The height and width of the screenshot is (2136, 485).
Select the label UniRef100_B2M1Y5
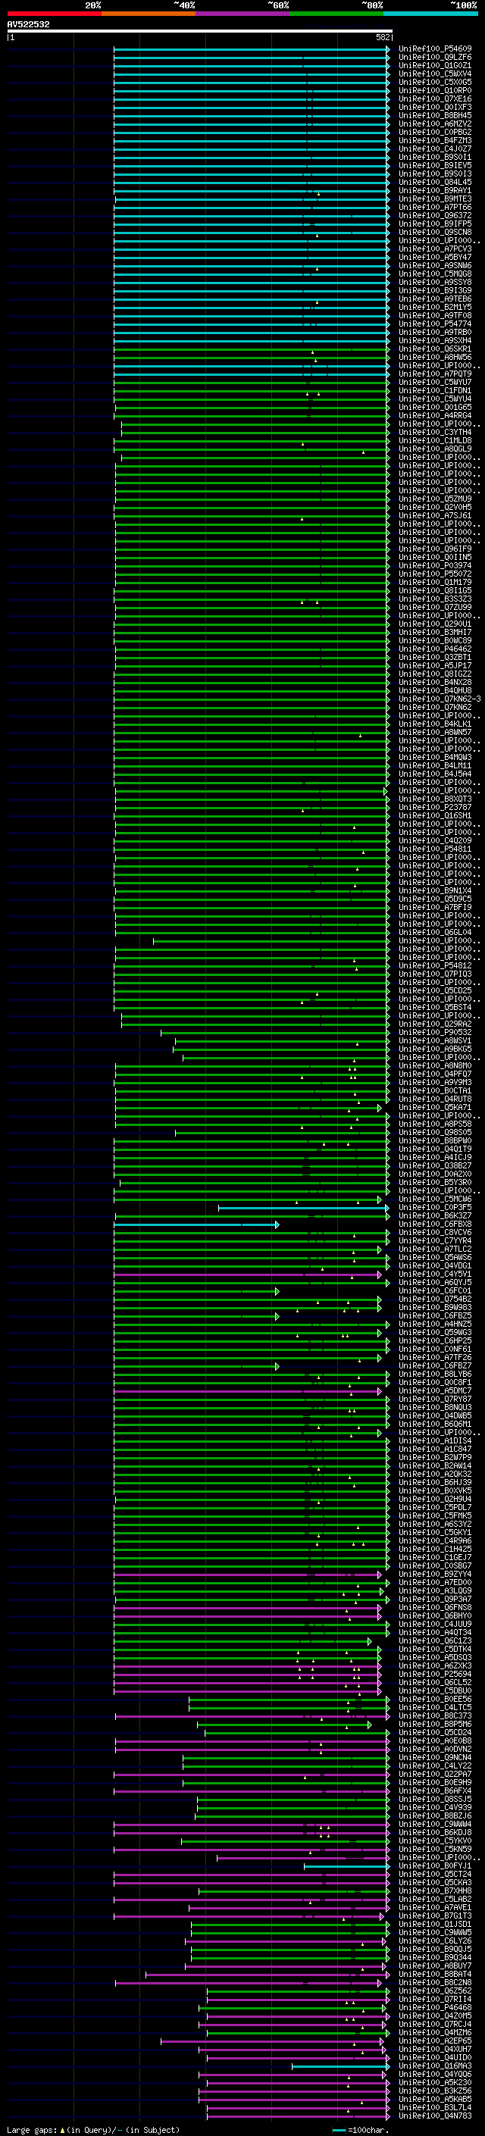pos(434,308)
